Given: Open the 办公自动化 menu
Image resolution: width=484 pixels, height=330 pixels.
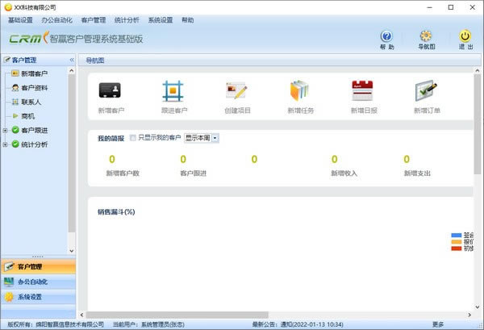Looking at the screenshot, I should click(57, 19).
